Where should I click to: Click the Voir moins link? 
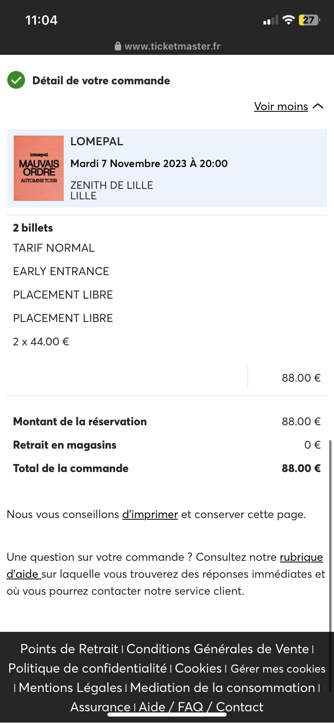tap(281, 107)
